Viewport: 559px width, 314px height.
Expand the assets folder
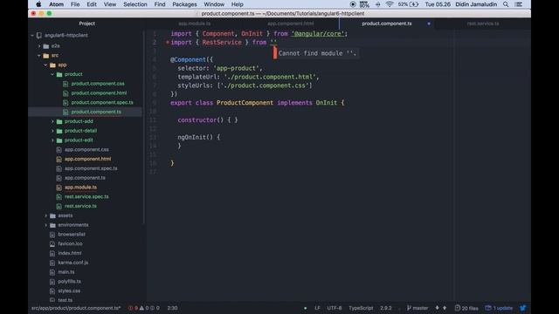click(46, 215)
